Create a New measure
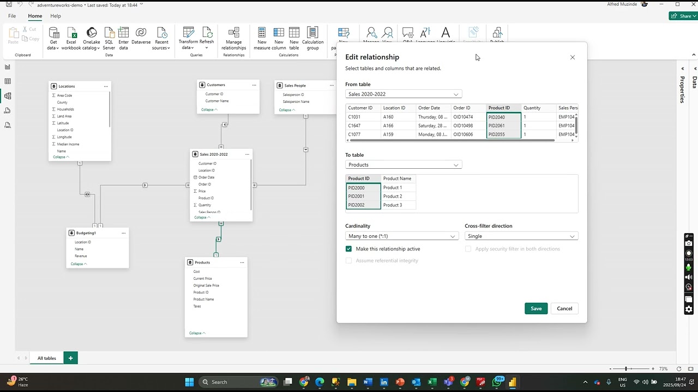Screen dimensions: 698x392 click(262, 39)
